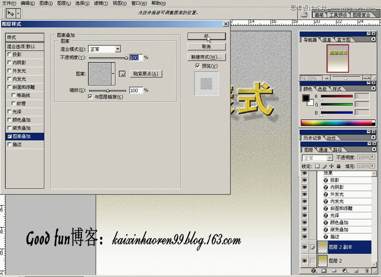Click the file browser folder icon at top right
Screen dimensions: 381x277
click(304, 14)
